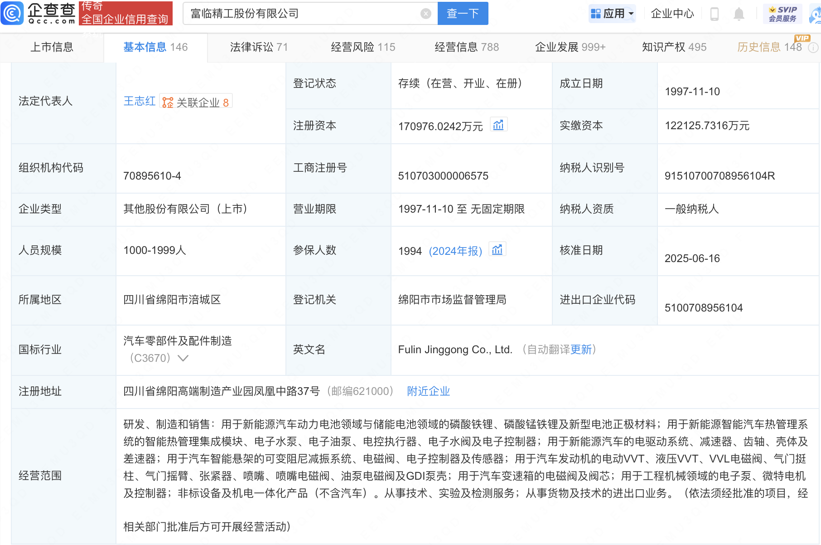Select 170976.0242万元 registered capital value
This screenshot has width=821, height=545.
tap(440, 127)
